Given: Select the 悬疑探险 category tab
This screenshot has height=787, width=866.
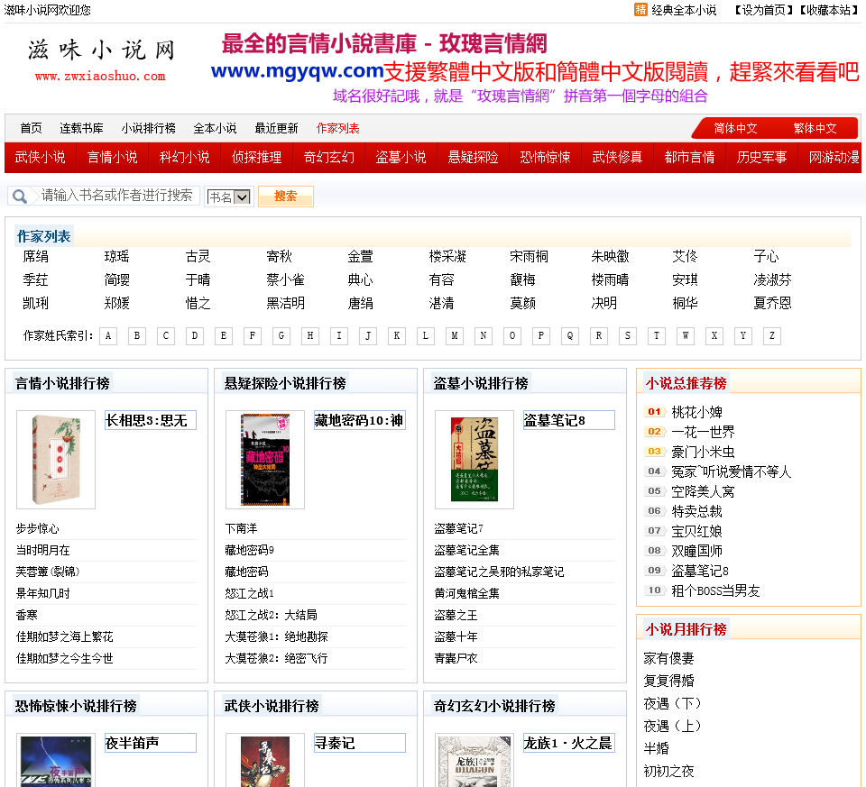Looking at the screenshot, I should (x=474, y=157).
